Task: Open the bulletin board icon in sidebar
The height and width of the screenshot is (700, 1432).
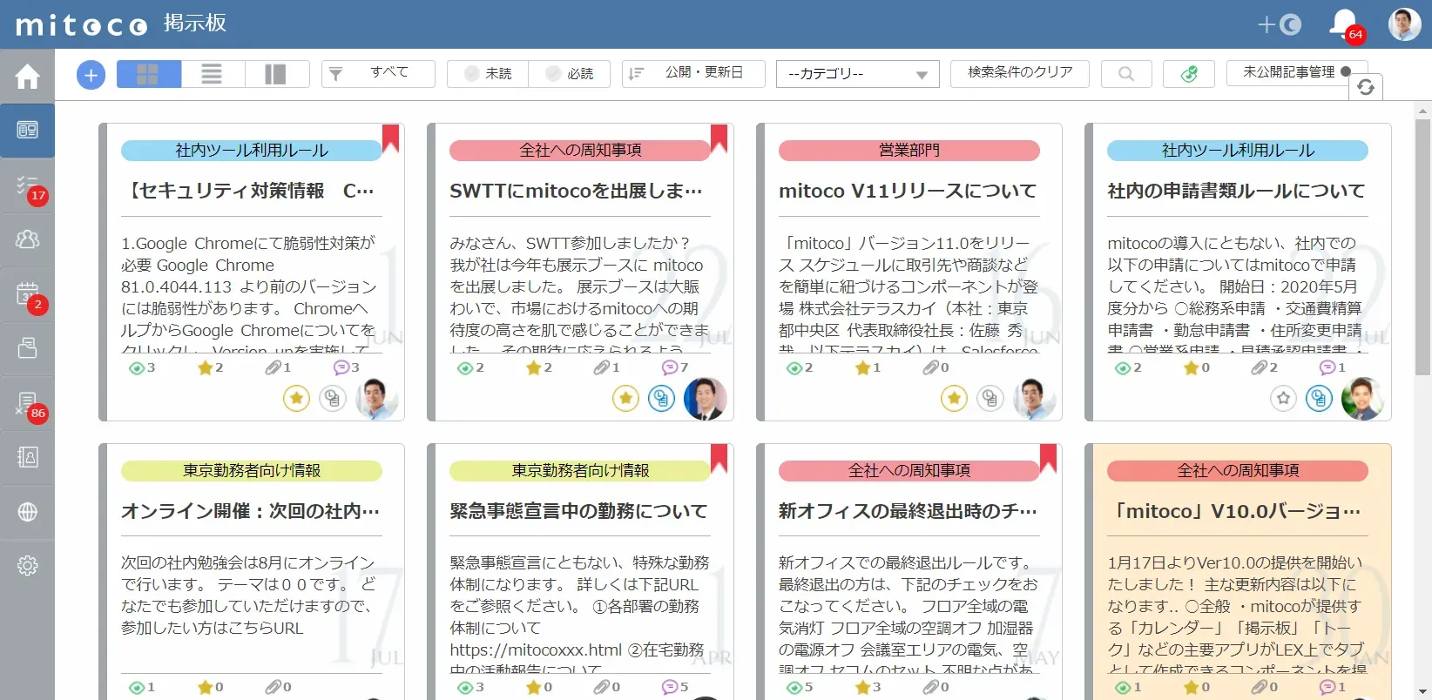Action: 27,130
